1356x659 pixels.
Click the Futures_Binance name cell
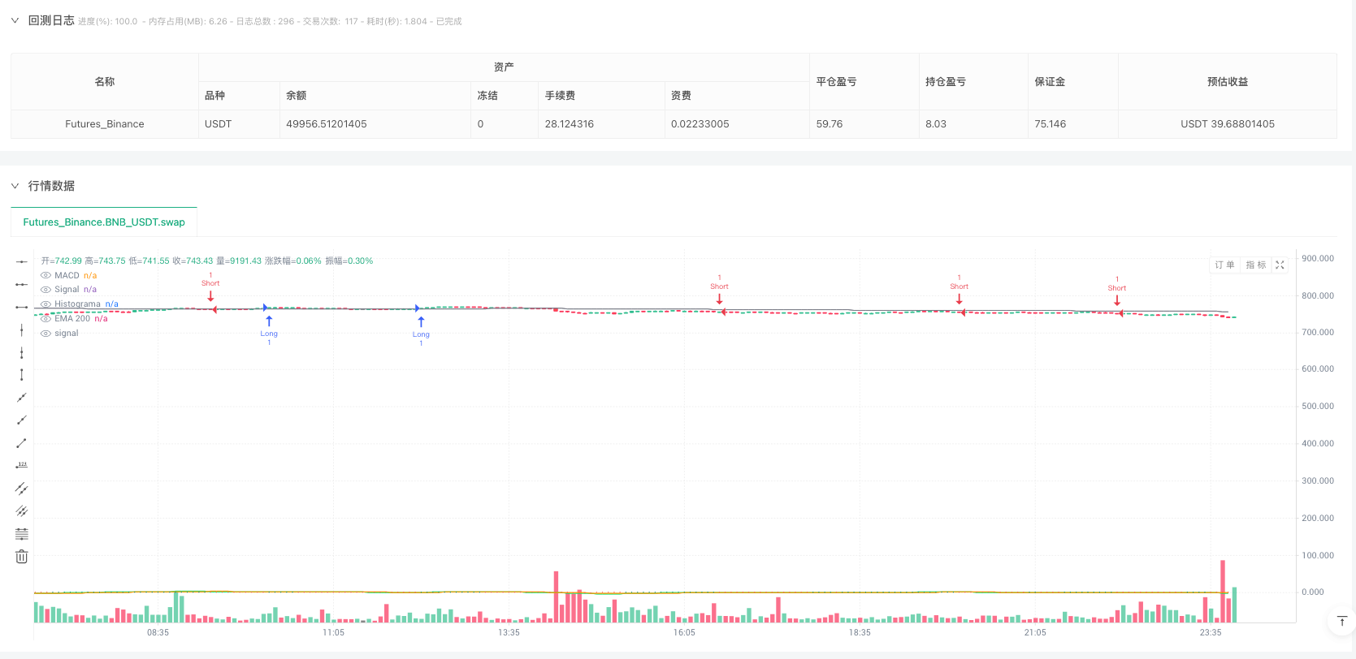click(105, 124)
